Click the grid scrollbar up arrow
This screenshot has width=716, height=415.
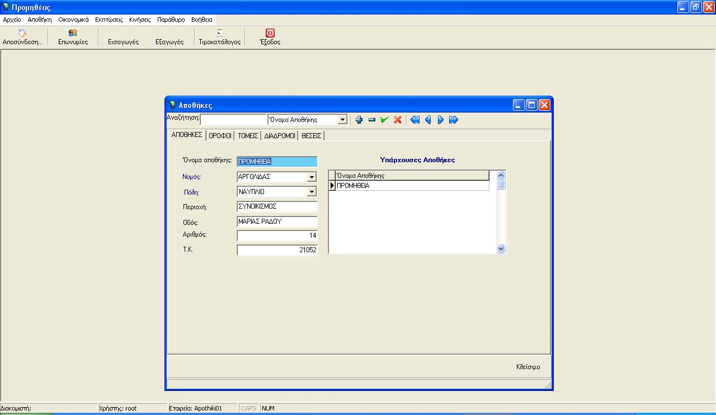501,176
